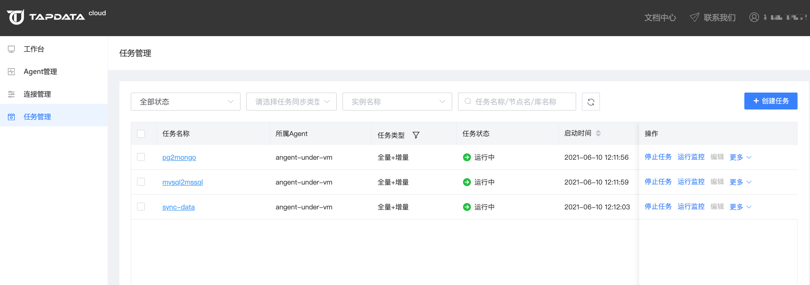This screenshot has height=285, width=810.
Task: Select the sync-data row checkbox
Action: coord(141,207)
